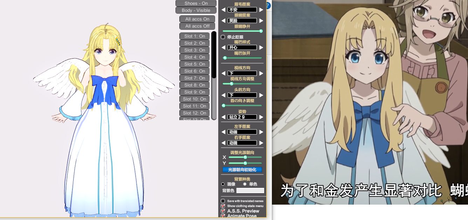Image resolution: width=468 pixels, height=220 pixels.
Task: Select the 画像 background radio button
Action: click(x=223, y=184)
